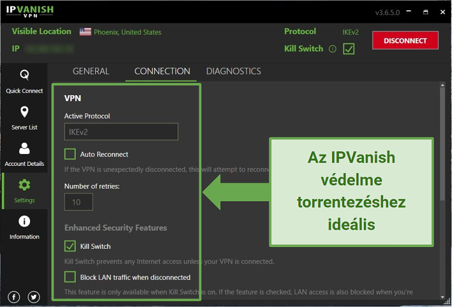Click the settings panel vertical scrollbar
452x307 pixels.
(442, 144)
